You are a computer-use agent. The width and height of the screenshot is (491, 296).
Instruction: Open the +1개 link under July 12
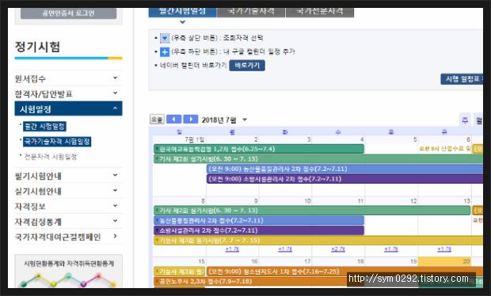pos(391,249)
